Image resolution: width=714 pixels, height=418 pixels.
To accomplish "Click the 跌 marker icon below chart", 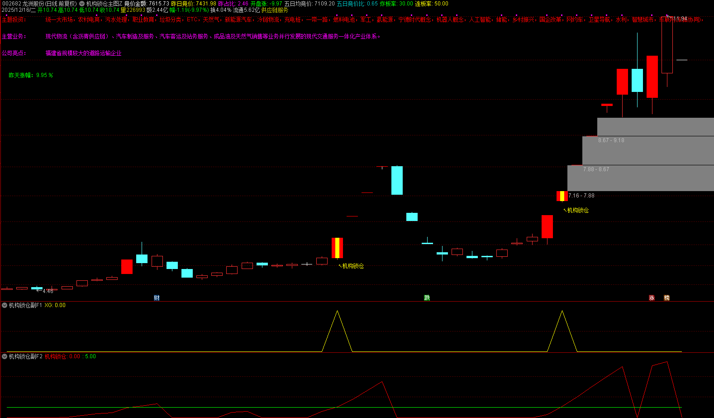I will (427, 298).
